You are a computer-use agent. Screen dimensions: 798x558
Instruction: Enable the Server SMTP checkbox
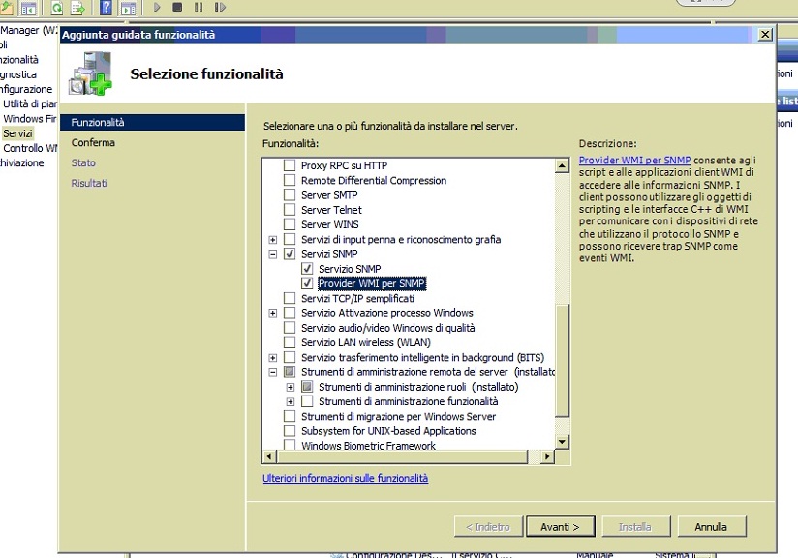[290, 195]
